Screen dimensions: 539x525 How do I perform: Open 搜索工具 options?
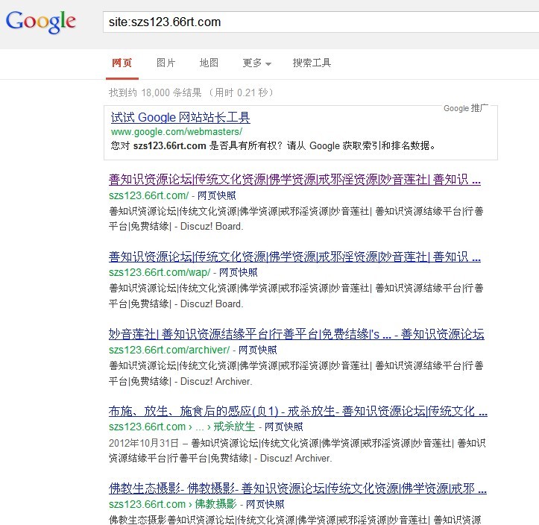coord(312,63)
